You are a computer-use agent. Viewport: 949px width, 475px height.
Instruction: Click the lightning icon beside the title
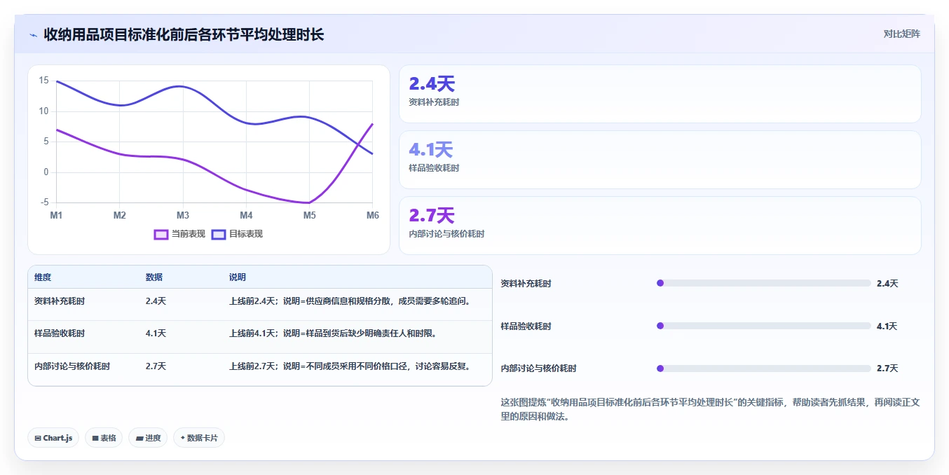coord(34,35)
